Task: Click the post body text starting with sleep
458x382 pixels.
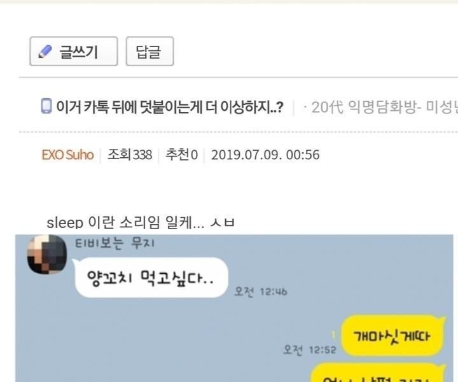Action: point(140,223)
